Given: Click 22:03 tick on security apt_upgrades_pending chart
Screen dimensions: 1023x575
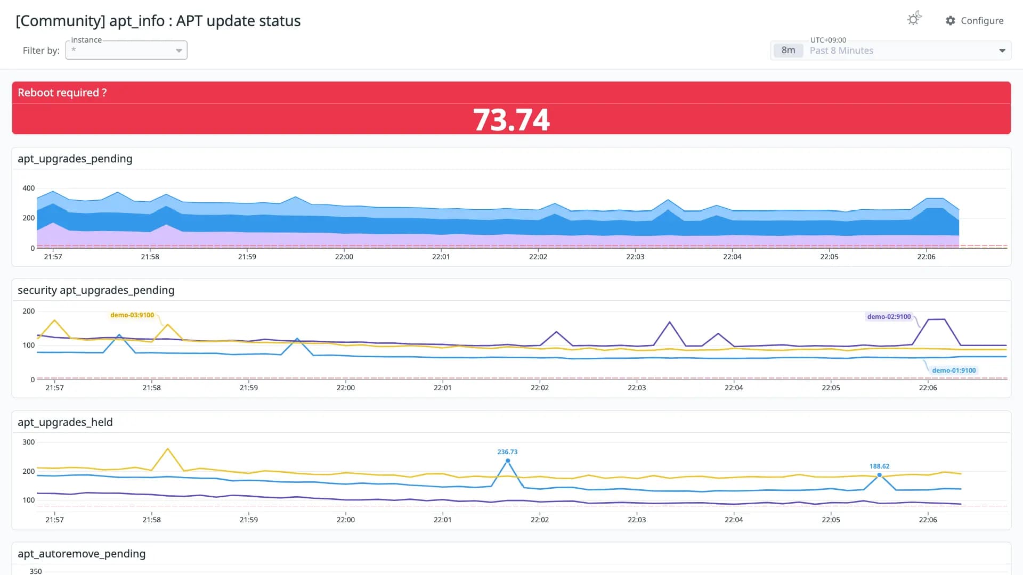Looking at the screenshot, I should (x=637, y=388).
